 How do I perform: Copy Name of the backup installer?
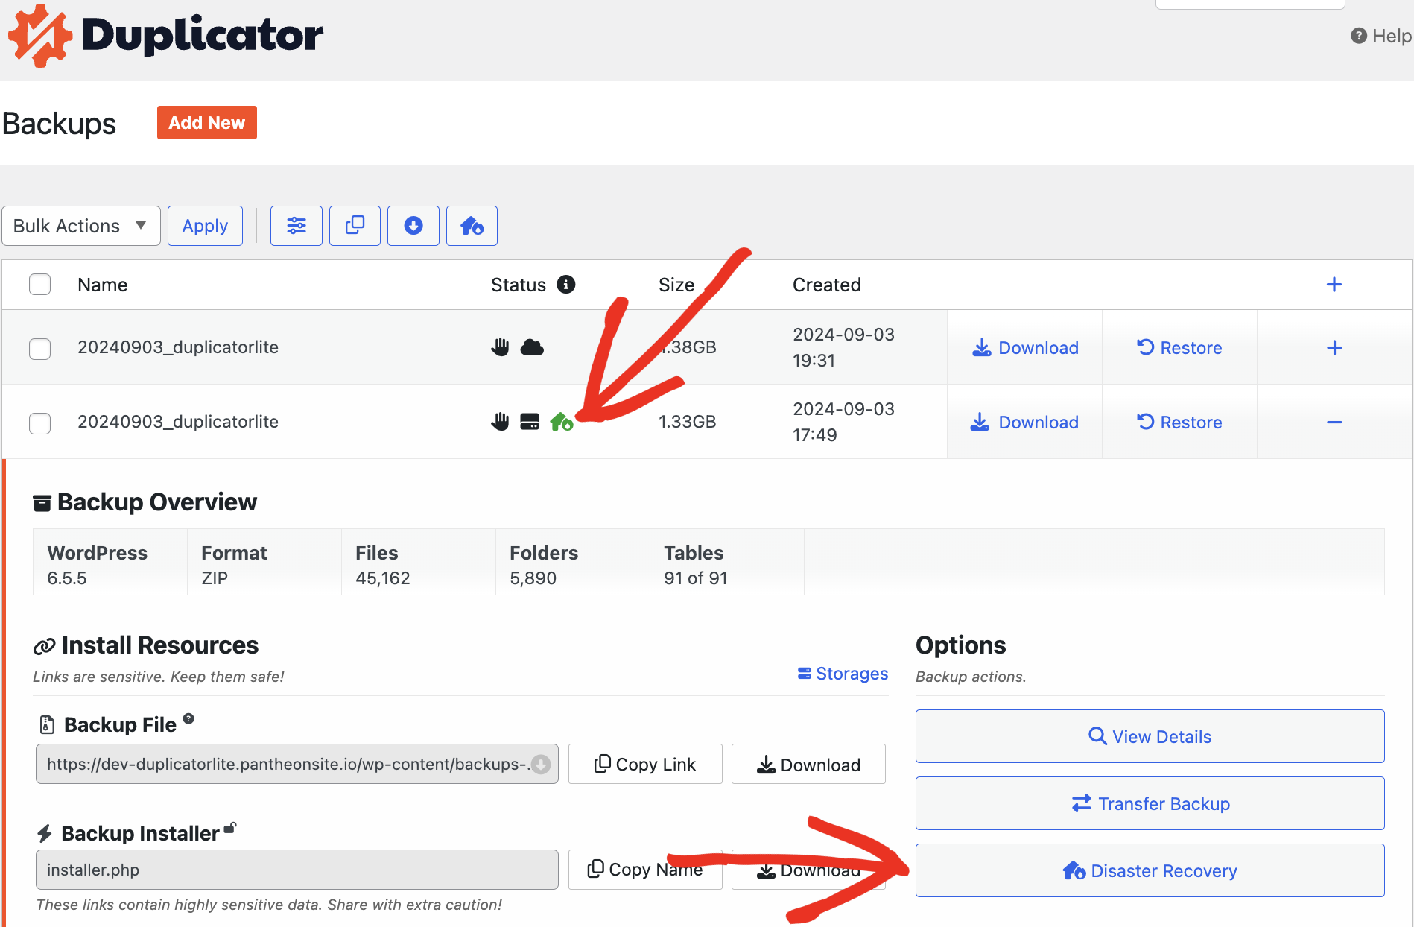pyautogui.click(x=645, y=870)
